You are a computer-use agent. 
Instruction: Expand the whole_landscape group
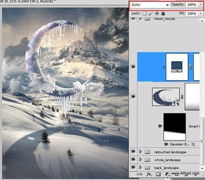pos(140,159)
